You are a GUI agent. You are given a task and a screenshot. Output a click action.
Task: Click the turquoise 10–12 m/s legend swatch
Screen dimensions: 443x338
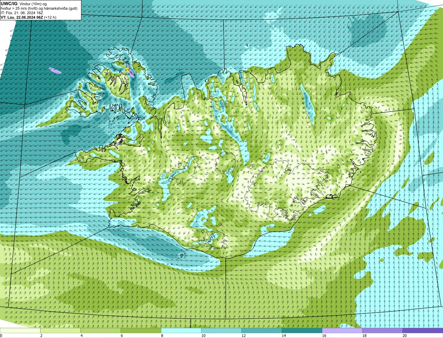coord(221,330)
